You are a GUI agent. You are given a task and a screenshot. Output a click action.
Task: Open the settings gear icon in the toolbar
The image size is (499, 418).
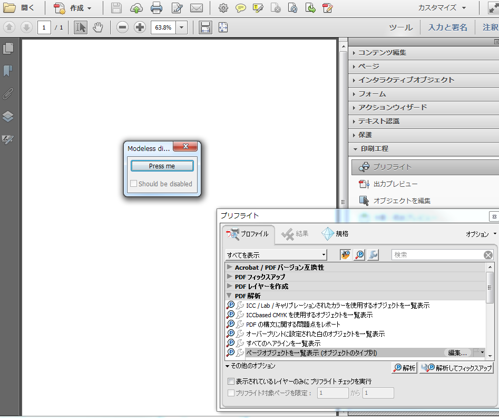(x=223, y=8)
